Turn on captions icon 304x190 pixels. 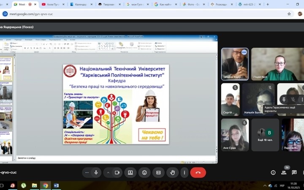[159, 172]
